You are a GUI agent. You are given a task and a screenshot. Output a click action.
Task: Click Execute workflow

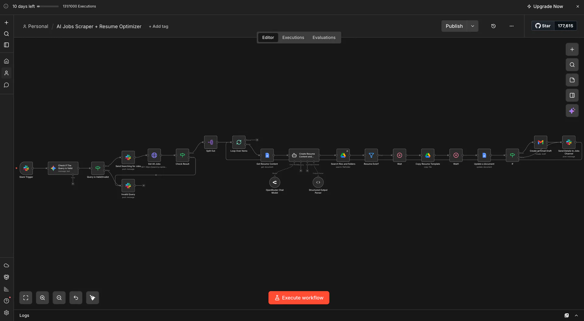(299, 298)
